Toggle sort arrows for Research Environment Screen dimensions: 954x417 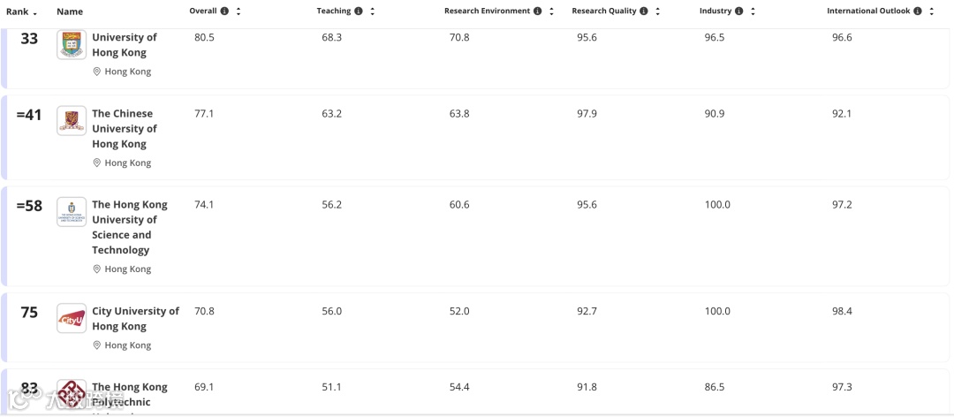click(551, 11)
